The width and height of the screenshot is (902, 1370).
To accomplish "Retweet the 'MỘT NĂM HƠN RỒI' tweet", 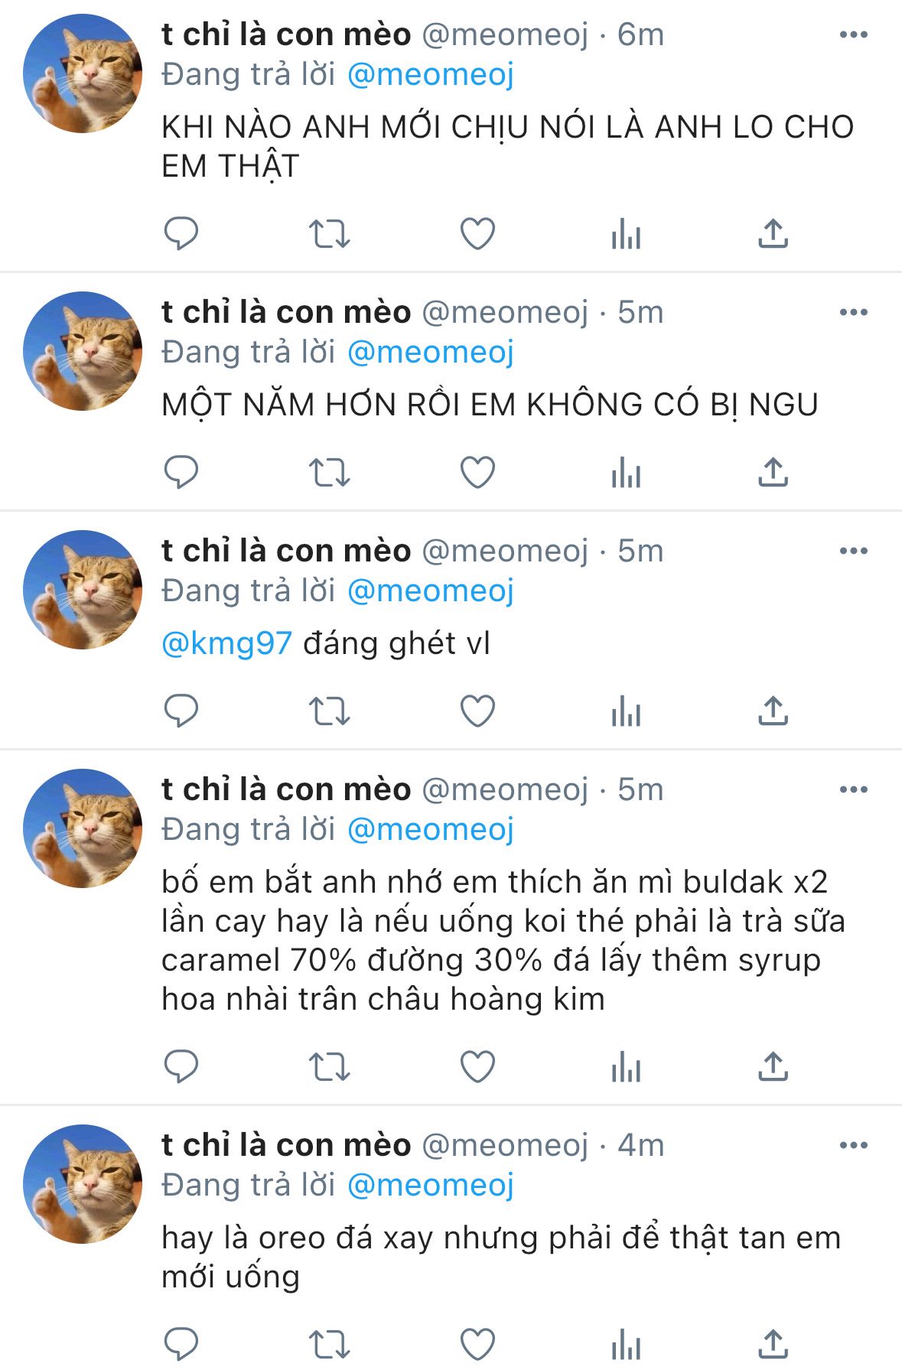I will (329, 472).
